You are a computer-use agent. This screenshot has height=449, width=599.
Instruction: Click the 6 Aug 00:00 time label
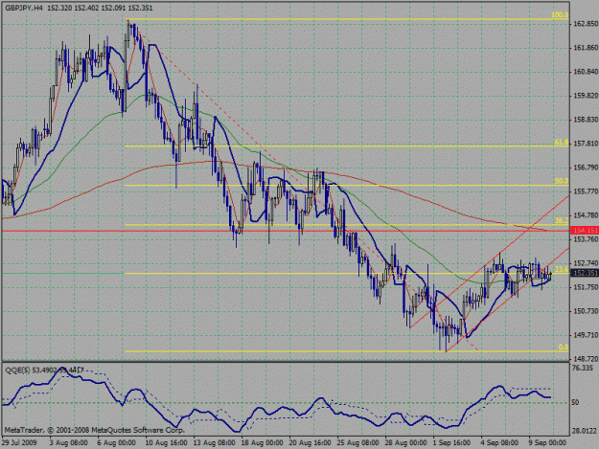[117, 443]
